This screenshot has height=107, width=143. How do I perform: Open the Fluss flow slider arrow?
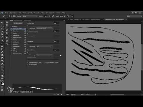pos(65,16)
